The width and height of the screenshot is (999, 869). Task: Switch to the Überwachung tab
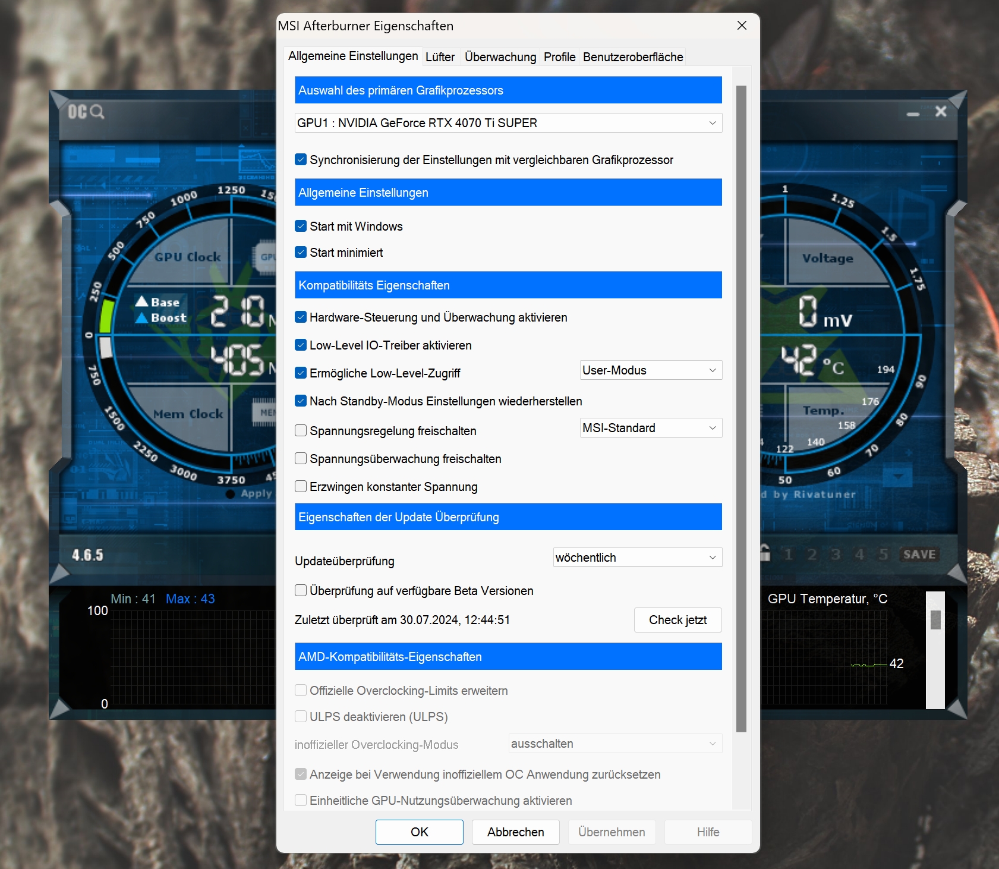pos(500,57)
